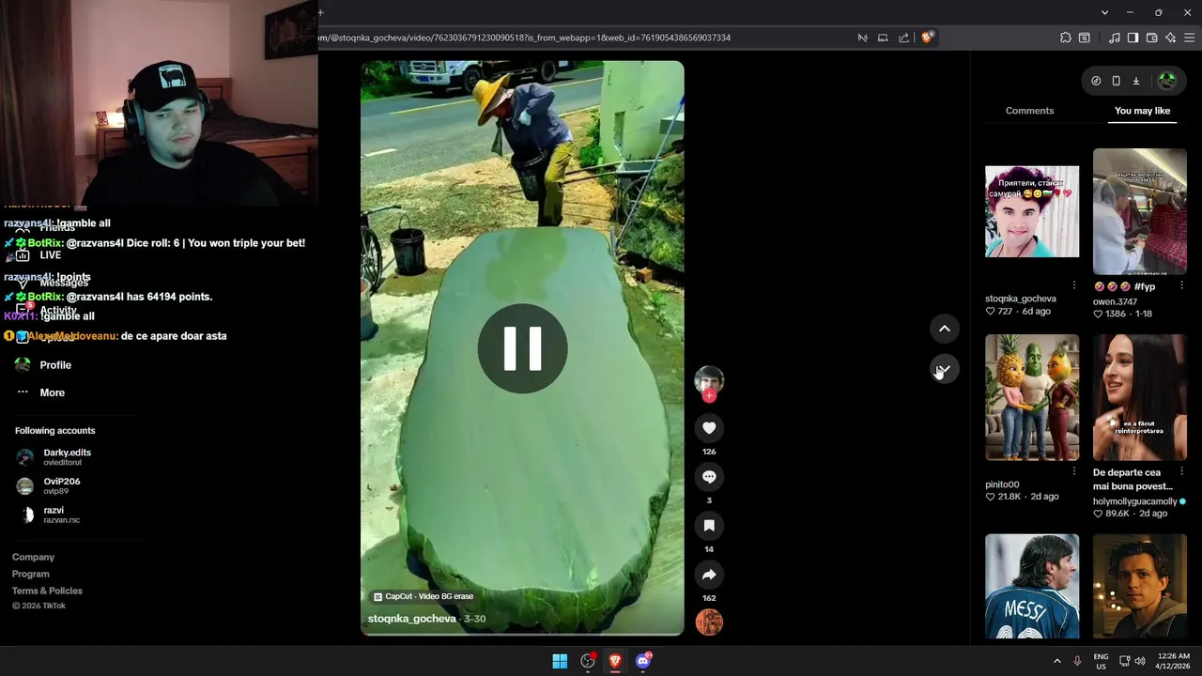1202x676 pixels.
Task: Open the browser hamburger menu
Action: 1190,38
